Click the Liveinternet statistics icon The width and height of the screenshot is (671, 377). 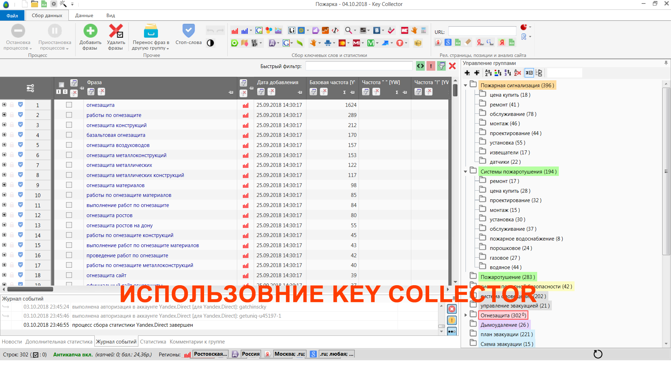(x=292, y=30)
